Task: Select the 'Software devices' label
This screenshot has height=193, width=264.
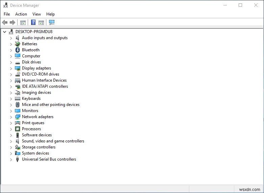Action: (x=37, y=135)
